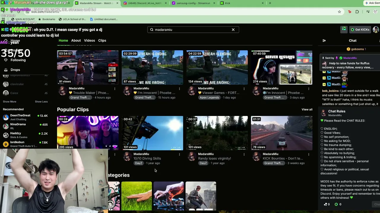Open options menu for Trouble Maker video

[x=115, y=88]
